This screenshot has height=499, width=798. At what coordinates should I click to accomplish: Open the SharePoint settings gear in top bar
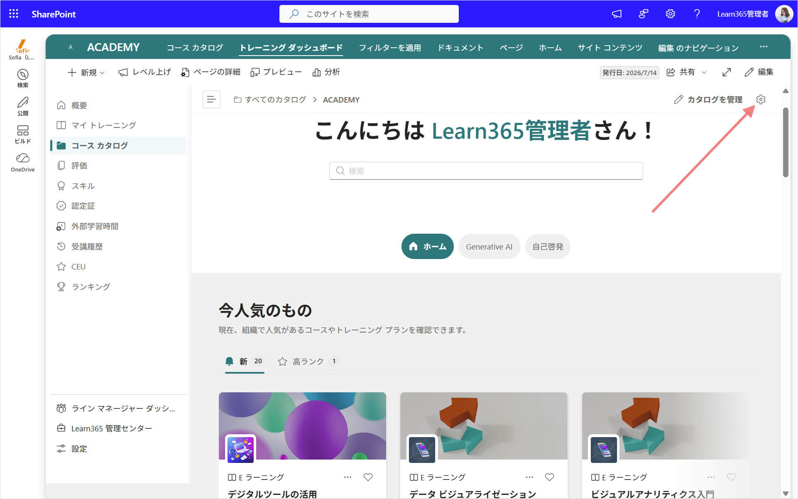pyautogui.click(x=670, y=14)
